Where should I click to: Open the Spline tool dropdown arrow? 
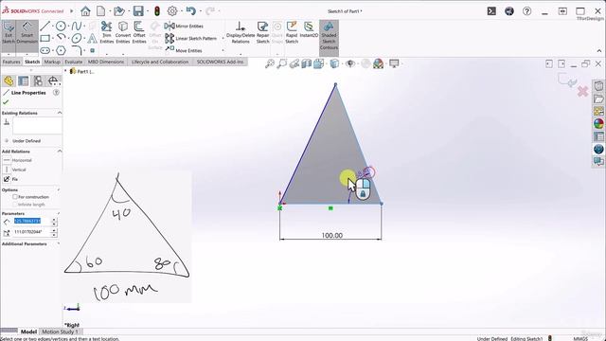click(x=84, y=27)
